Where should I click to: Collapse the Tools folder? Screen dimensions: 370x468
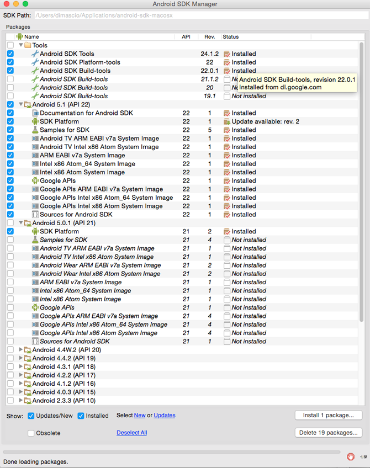point(20,45)
